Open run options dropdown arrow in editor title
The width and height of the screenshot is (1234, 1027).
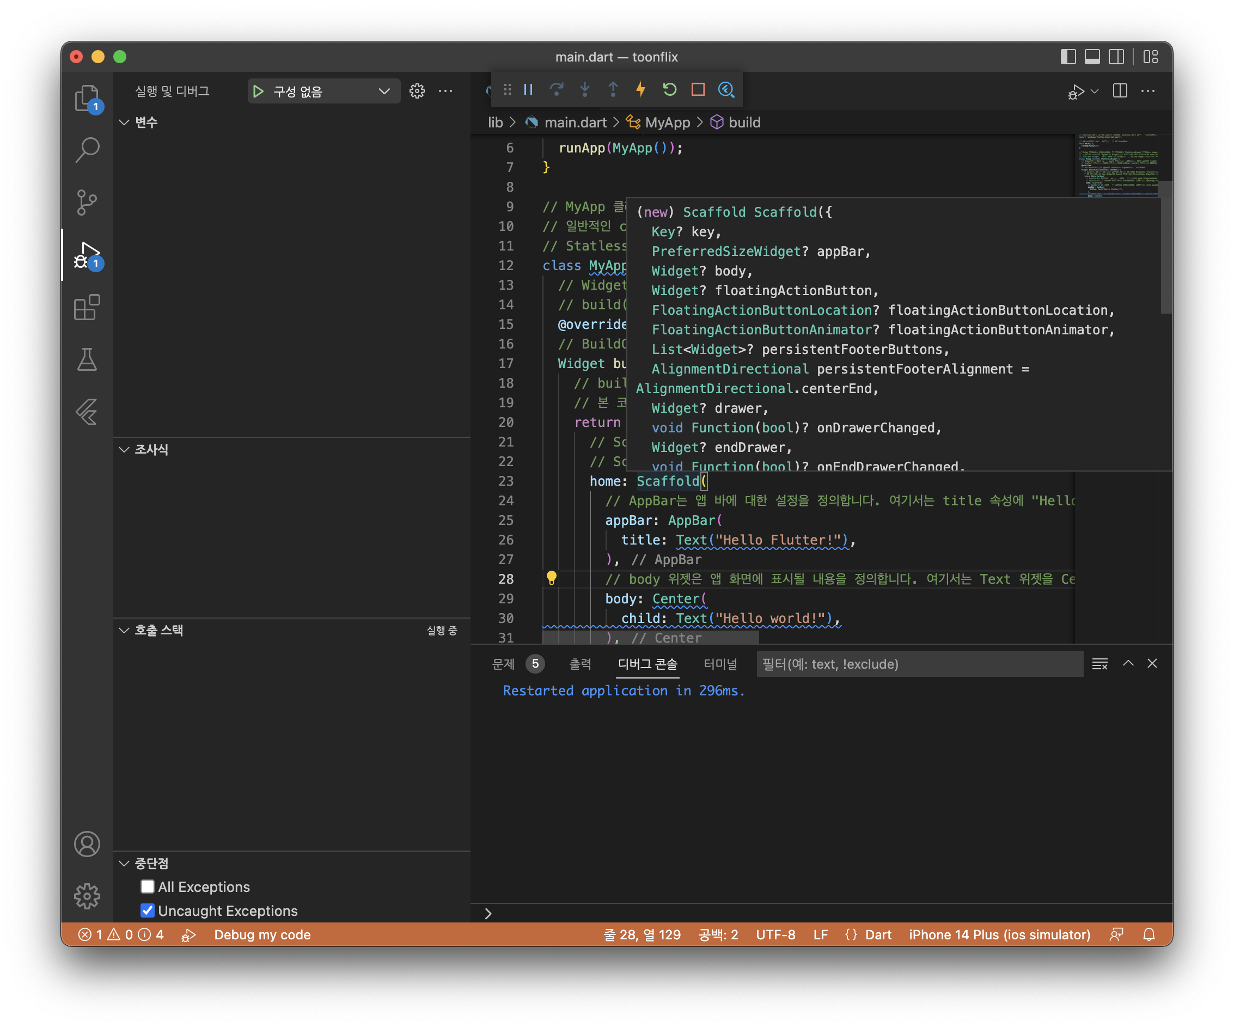1094,91
